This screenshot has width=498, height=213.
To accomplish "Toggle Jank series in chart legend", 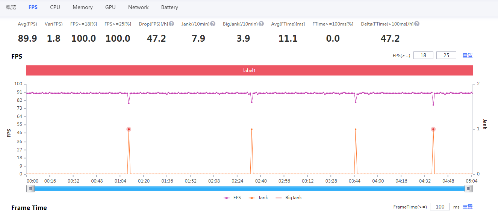I will 259,198.
